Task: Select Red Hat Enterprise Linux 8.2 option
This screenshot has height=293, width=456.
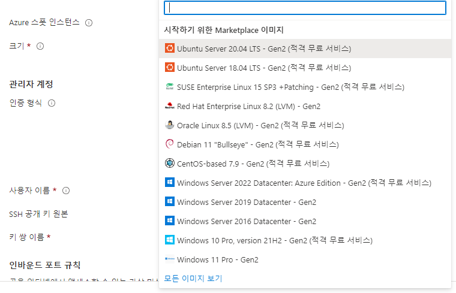Action: 248,106
